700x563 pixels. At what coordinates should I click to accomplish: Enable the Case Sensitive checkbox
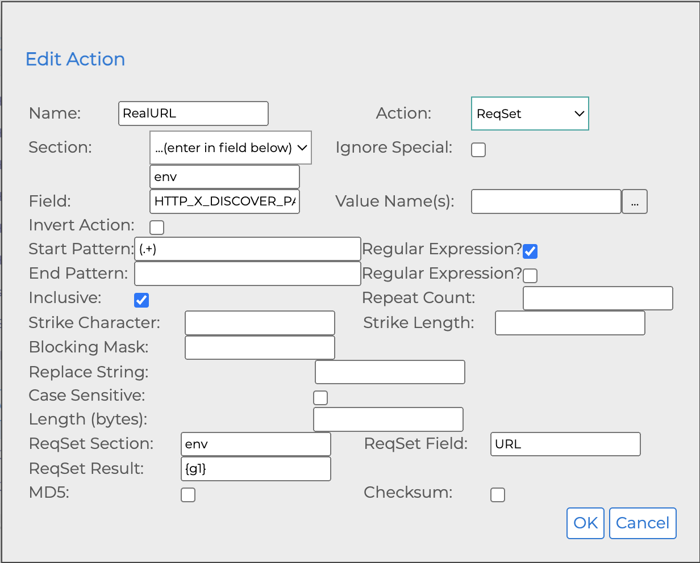click(320, 397)
